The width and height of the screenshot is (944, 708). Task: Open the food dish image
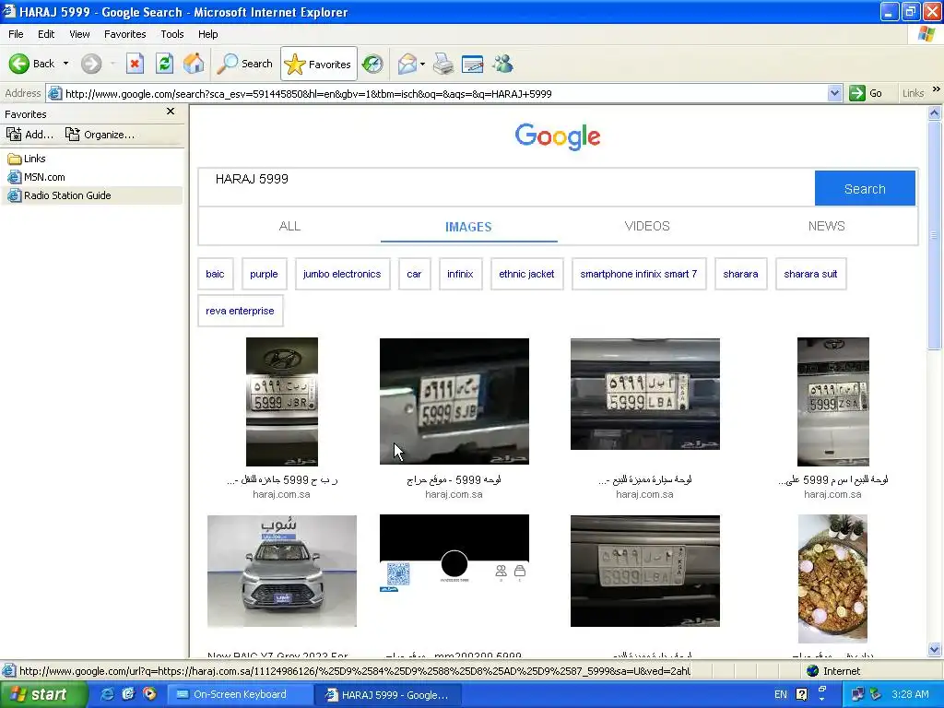832,579
